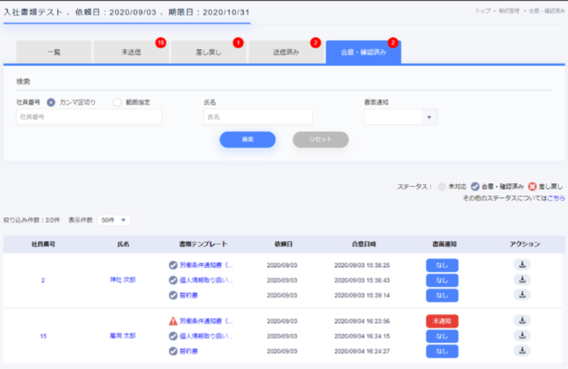This screenshot has width=568, height=369.
Task: Switch to the 未送信 tab
Action: pyautogui.click(x=131, y=52)
